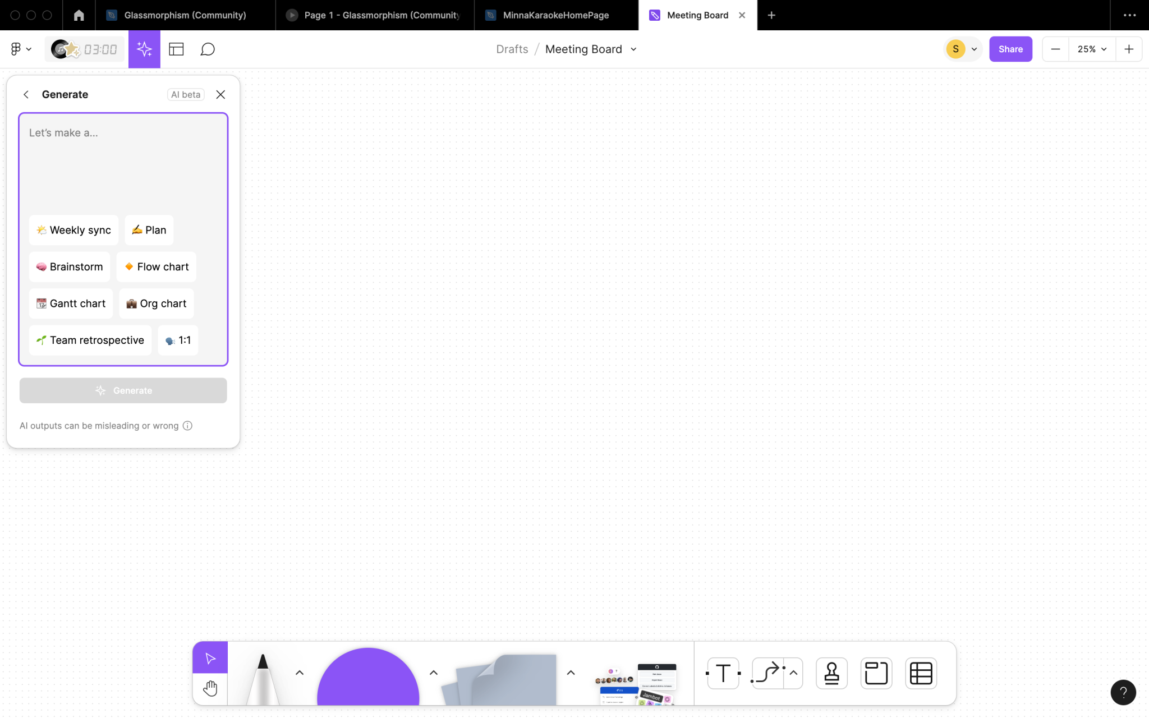Open comments with the speech bubble icon
1149x718 pixels.
pos(207,49)
